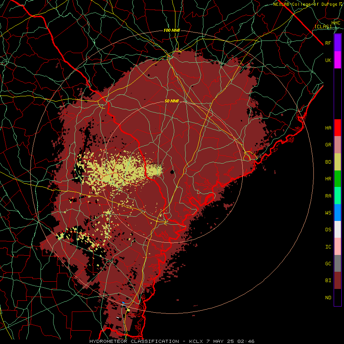Click the UK magenta legend swatch

click(338, 60)
